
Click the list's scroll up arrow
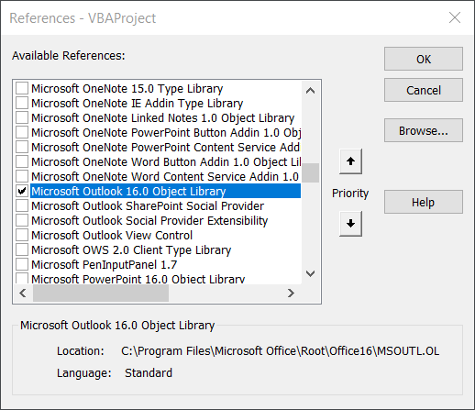tap(310, 91)
